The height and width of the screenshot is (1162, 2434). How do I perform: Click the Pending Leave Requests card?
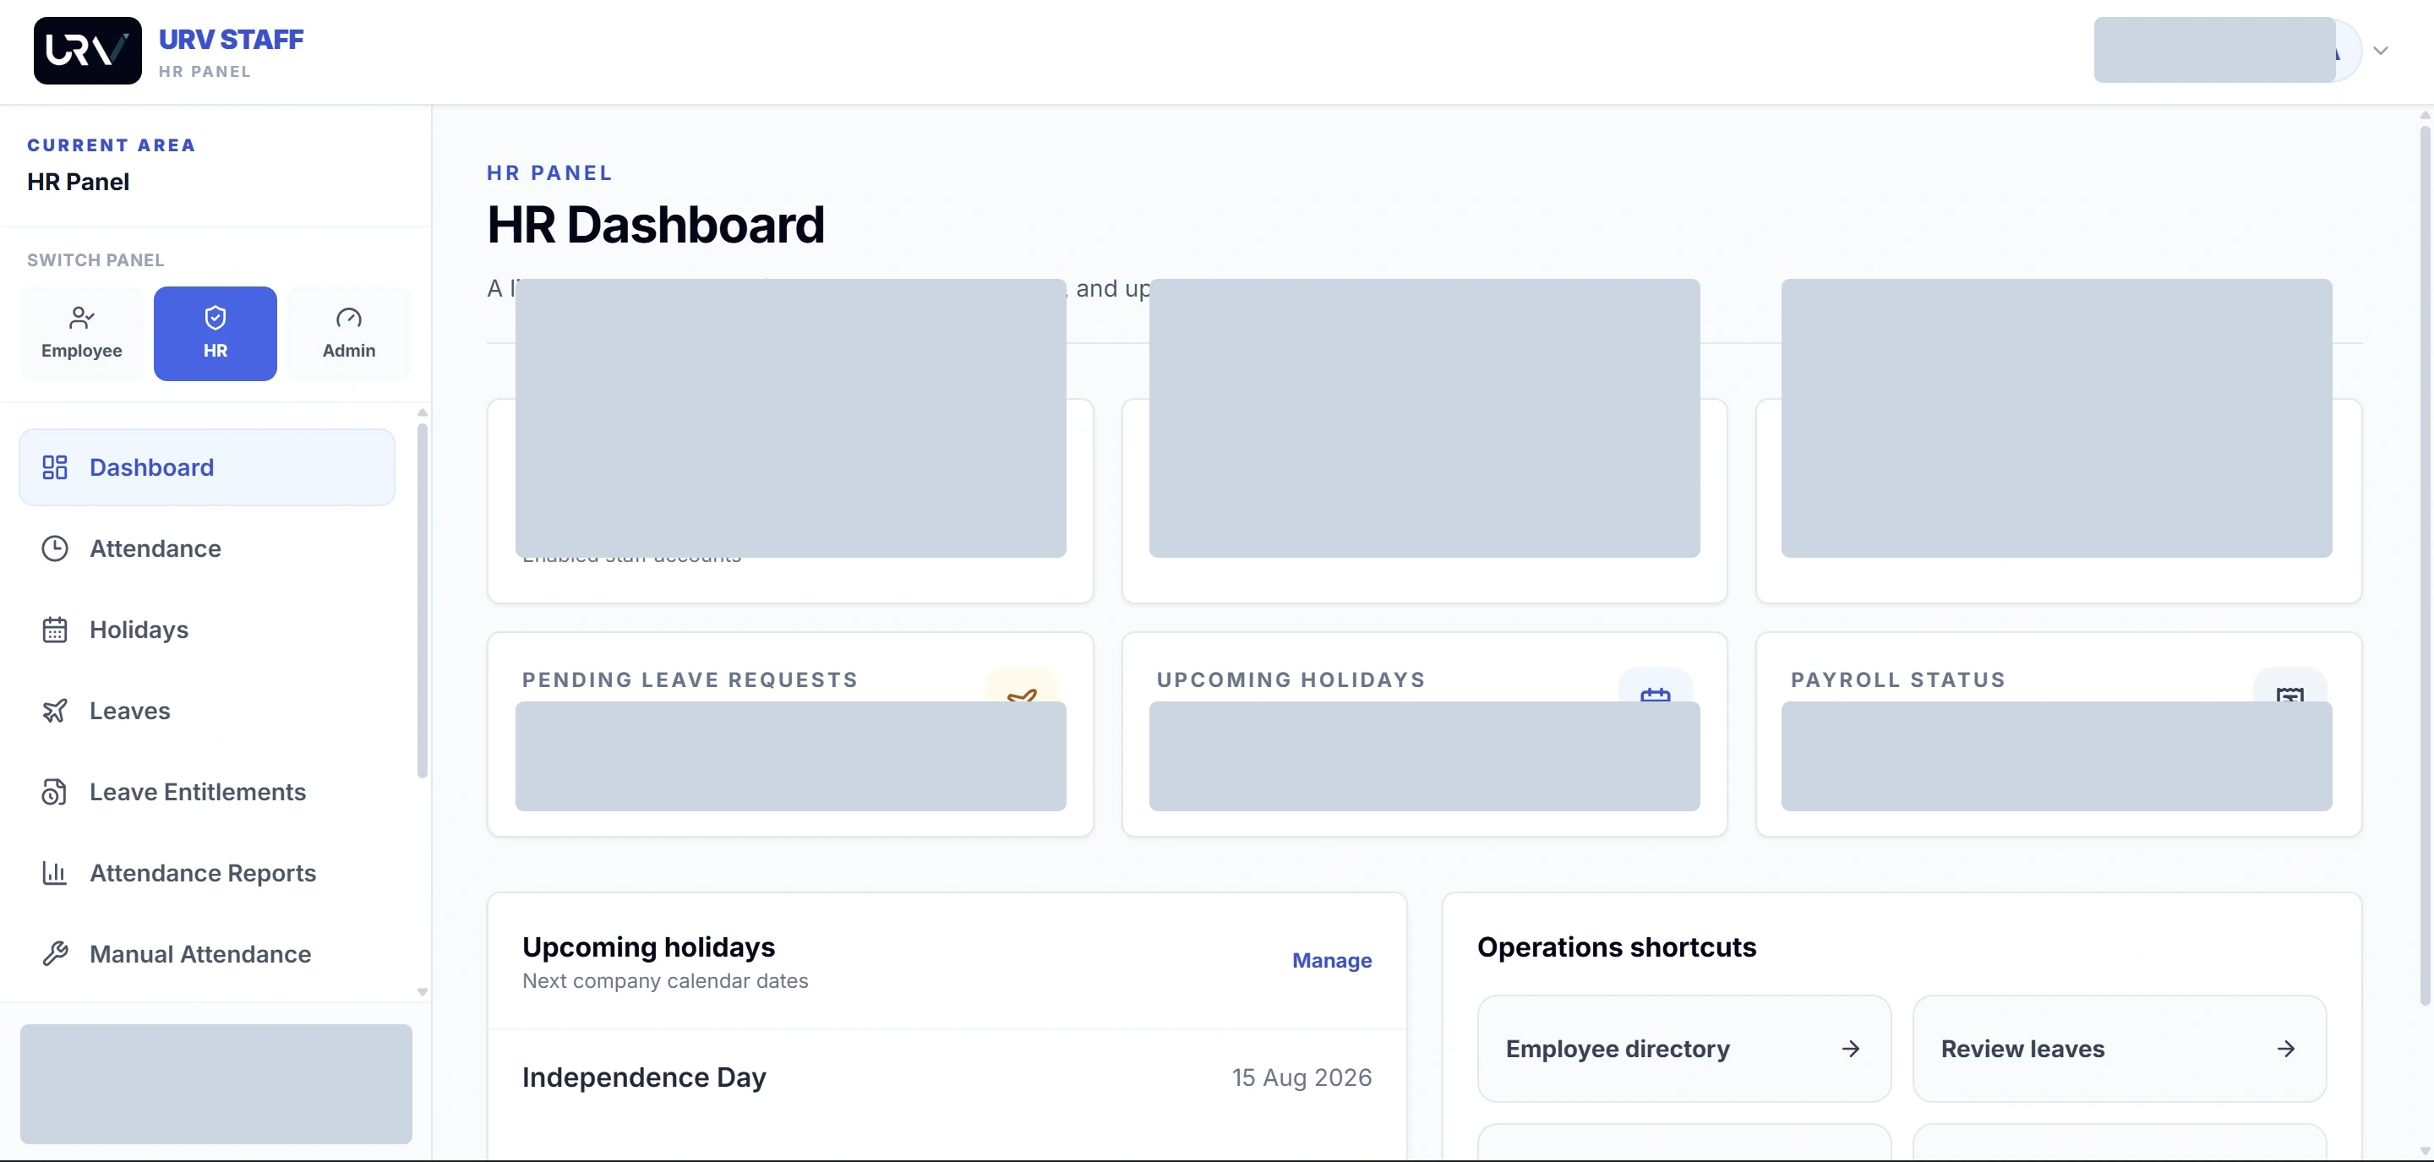click(790, 734)
